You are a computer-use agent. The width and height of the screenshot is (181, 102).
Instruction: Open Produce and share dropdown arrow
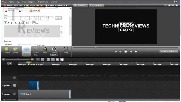[66, 5]
